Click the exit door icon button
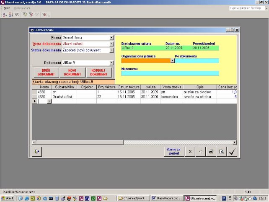Image resolution: width=269 pixels, height=202 pixels. click(37, 152)
